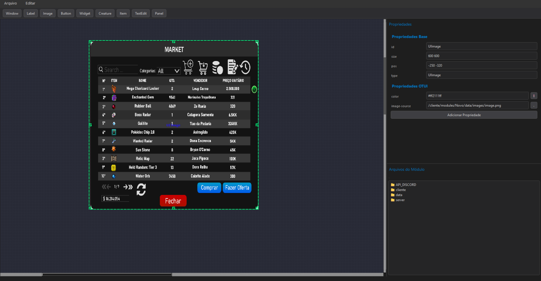Expand the API_DISCORD folder
Viewport: 541px width, 281px height.
point(406,185)
